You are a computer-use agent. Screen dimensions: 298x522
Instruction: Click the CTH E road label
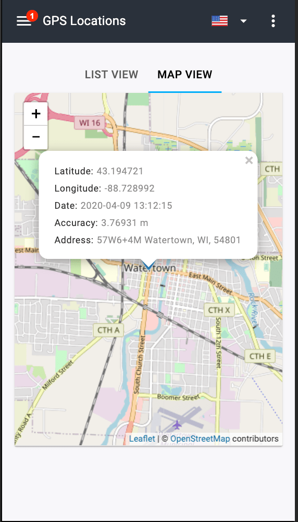click(x=260, y=356)
